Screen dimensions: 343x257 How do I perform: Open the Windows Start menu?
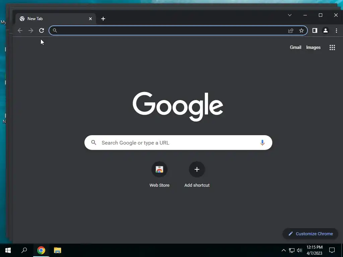8,250
